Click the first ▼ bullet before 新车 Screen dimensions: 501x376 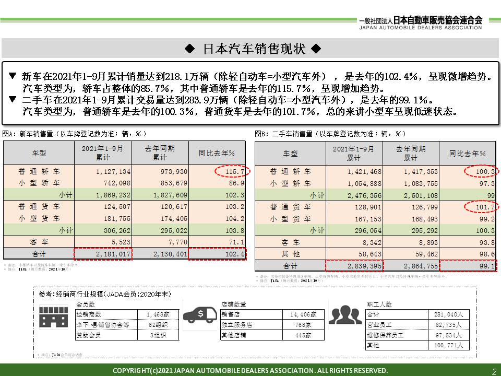12,76
